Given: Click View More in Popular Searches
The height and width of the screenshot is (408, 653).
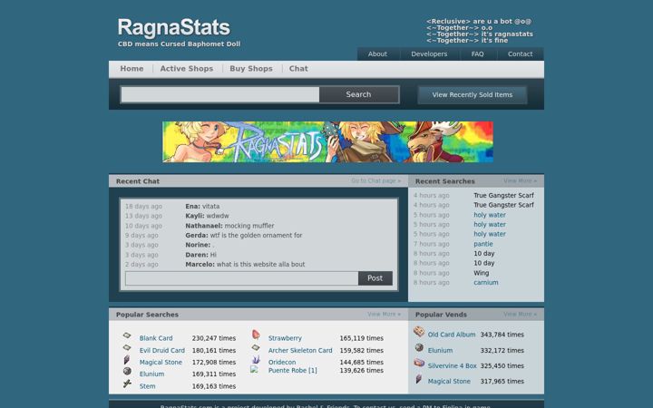Looking at the screenshot, I should click(x=384, y=314).
